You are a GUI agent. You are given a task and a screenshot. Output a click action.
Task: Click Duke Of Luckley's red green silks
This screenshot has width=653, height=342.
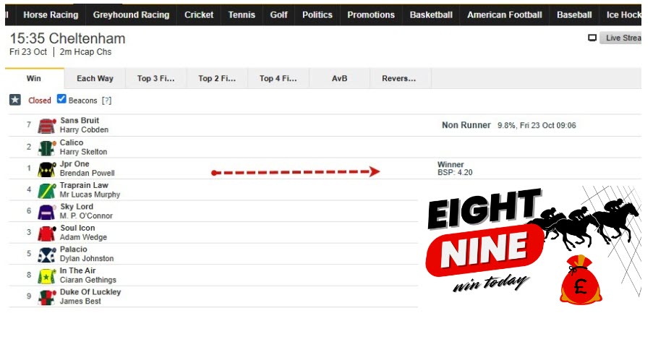pos(46,297)
